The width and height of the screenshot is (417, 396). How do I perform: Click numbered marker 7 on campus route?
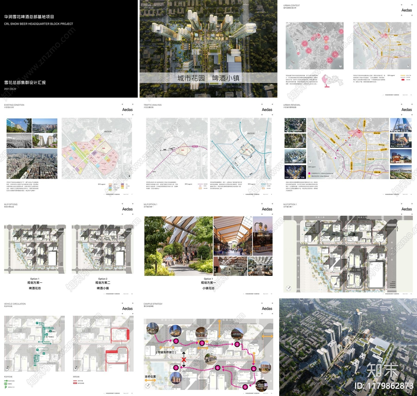point(176,368)
